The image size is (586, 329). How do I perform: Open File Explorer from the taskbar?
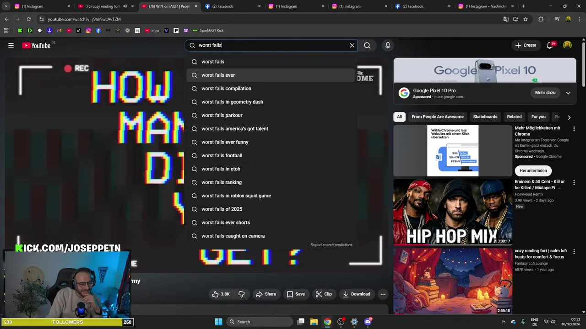coord(314,322)
